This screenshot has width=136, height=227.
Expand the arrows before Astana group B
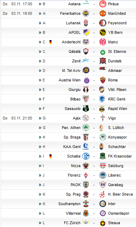coord(40,4)
